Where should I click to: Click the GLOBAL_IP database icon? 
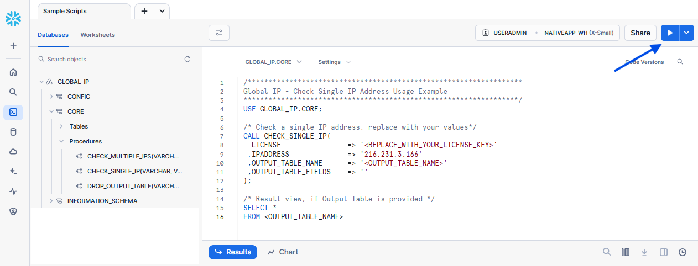pyautogui.click(x=49, y=82)
